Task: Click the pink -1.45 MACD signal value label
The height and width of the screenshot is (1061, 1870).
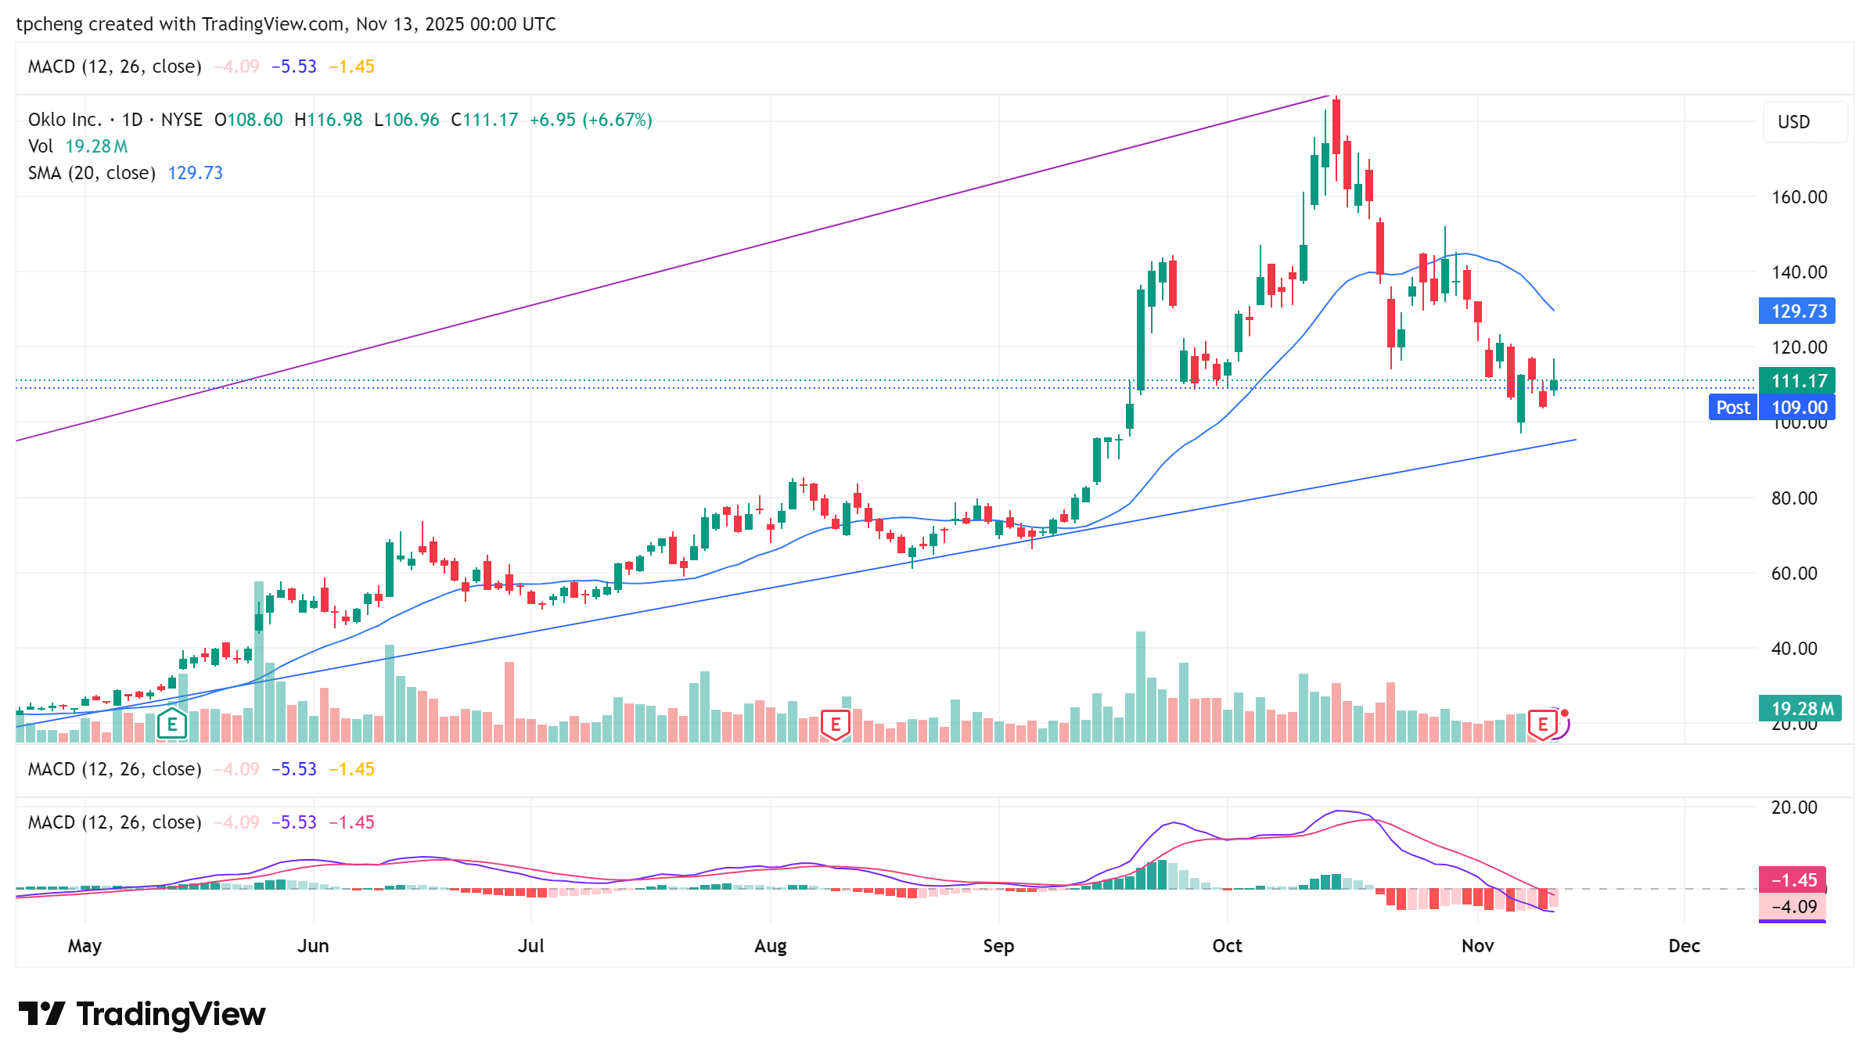Action: [1793, 879]
